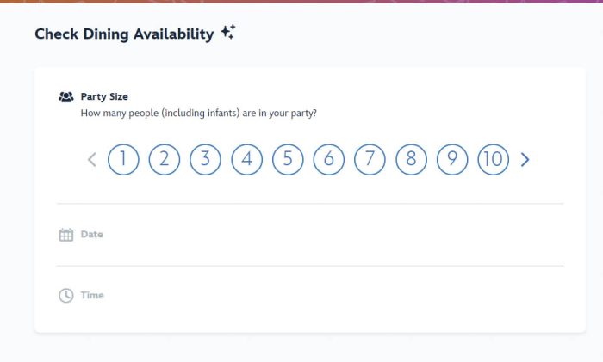This screenshot has height=362, width=603.
Task: Select party size of 8
Action: [x=411, y=159]
